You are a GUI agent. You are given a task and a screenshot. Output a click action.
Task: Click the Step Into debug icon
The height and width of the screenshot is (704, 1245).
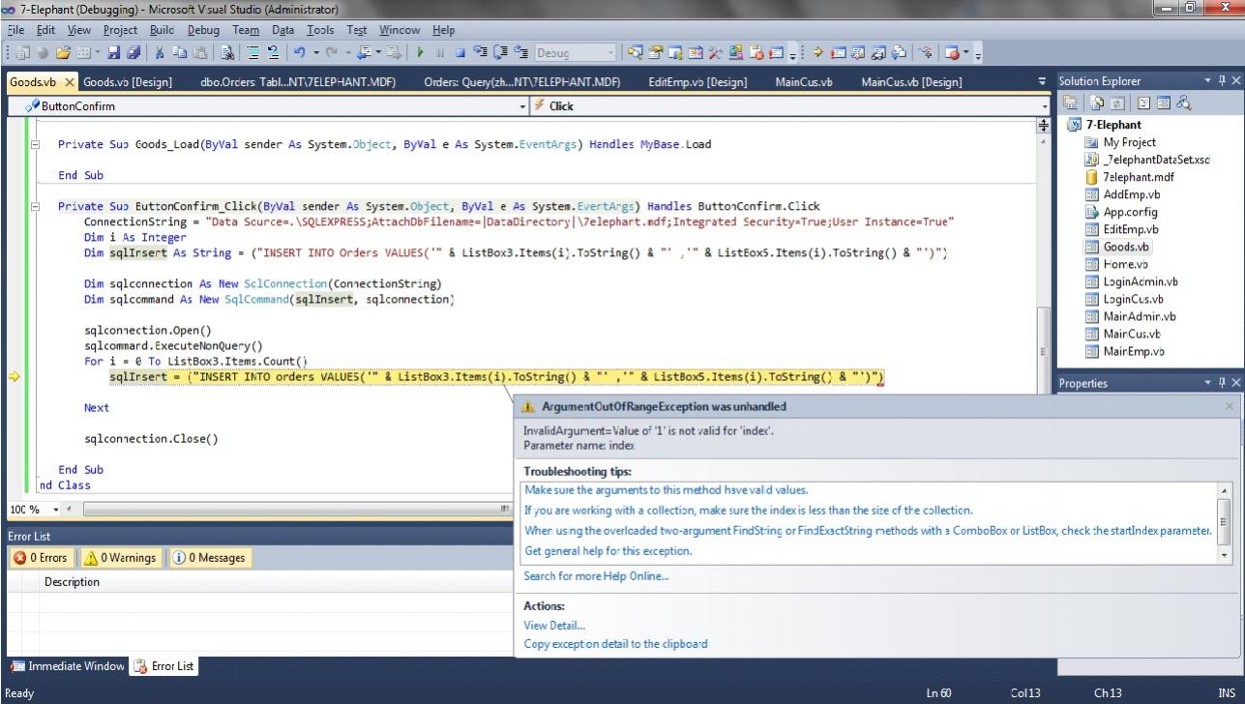tap(480, 53)
